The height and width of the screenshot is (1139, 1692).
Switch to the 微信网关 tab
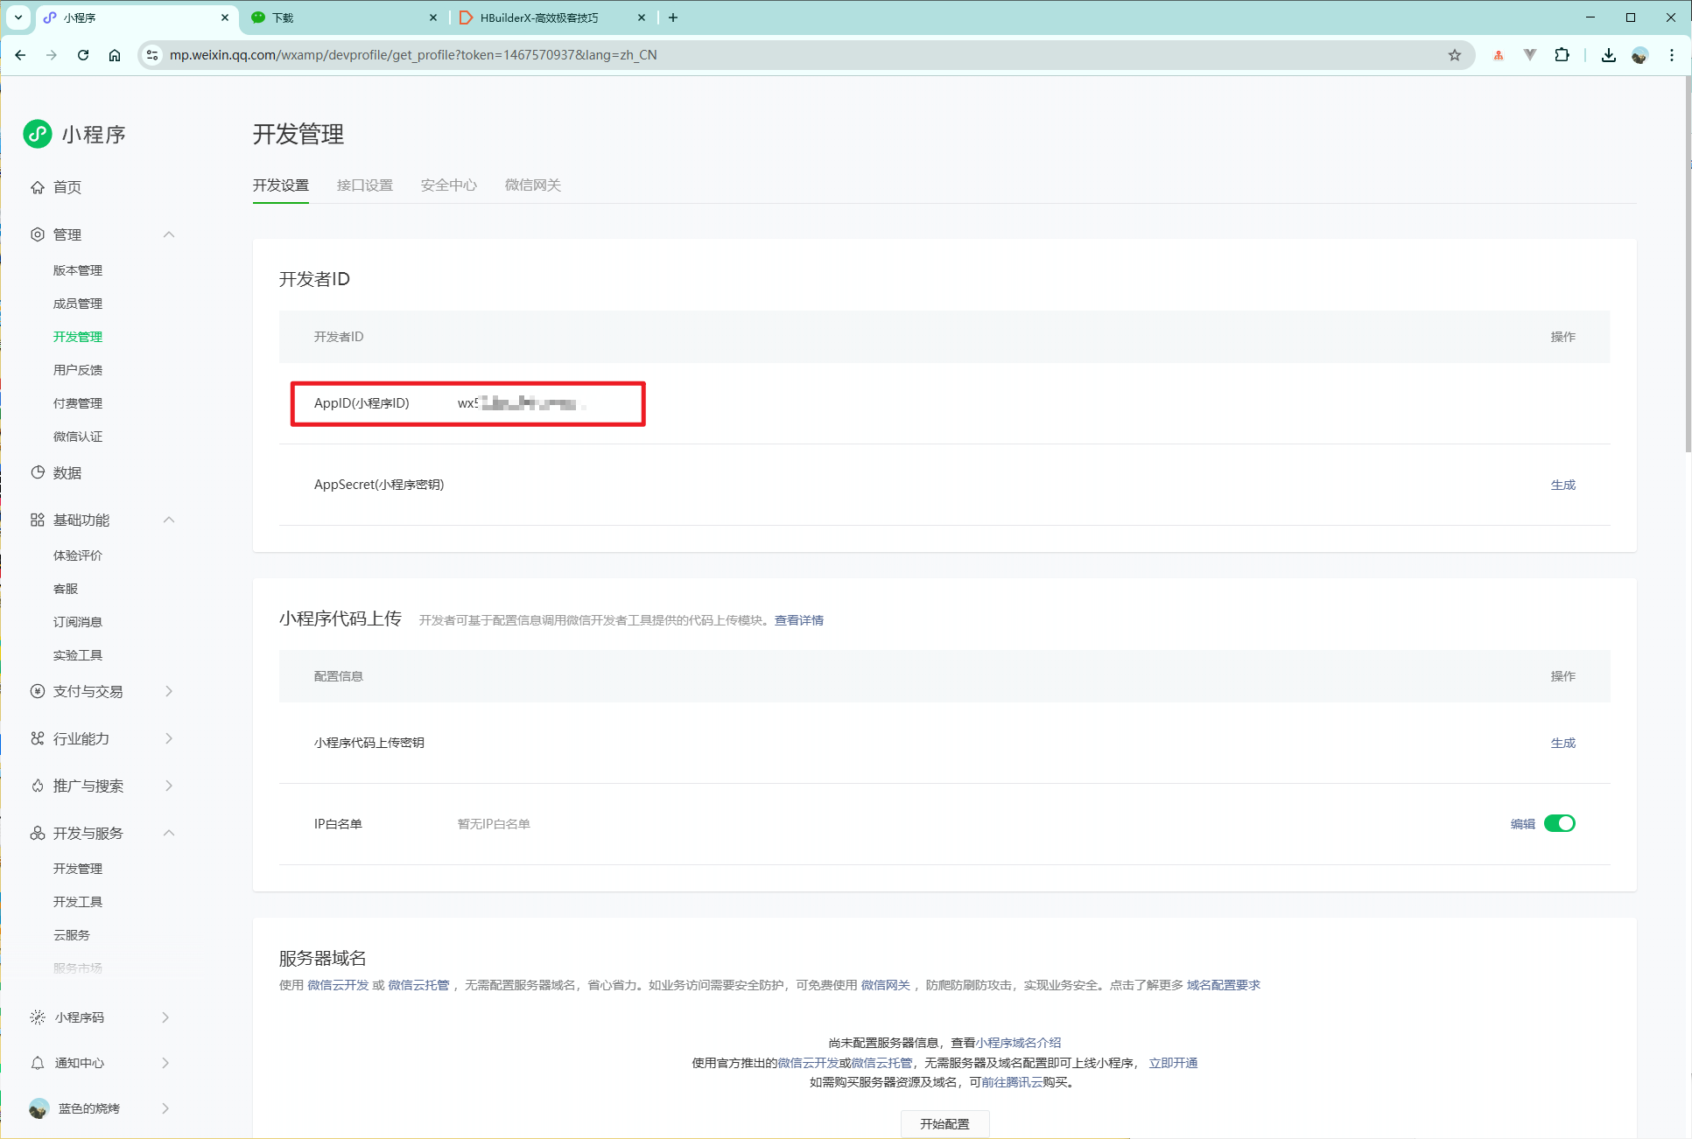533,185
